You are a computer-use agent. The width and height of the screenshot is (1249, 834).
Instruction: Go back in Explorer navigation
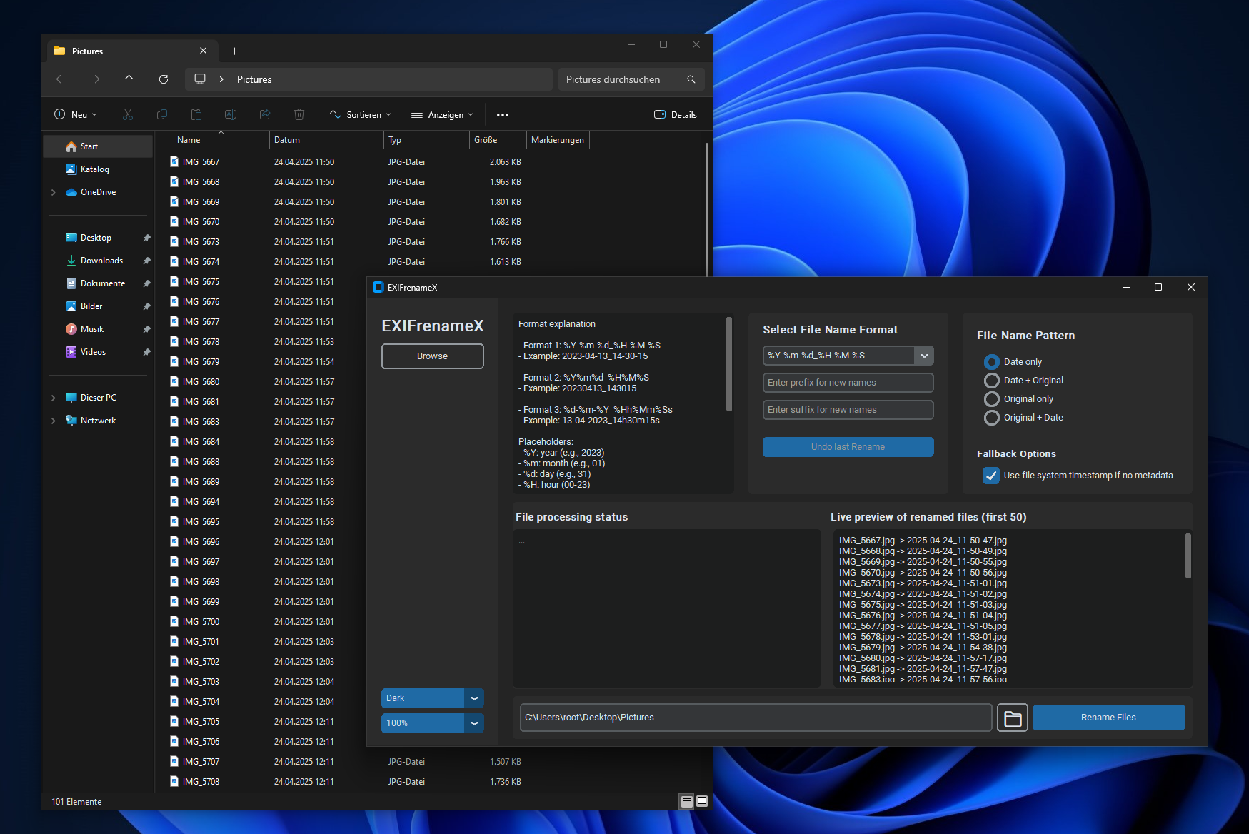click(61, 79)
